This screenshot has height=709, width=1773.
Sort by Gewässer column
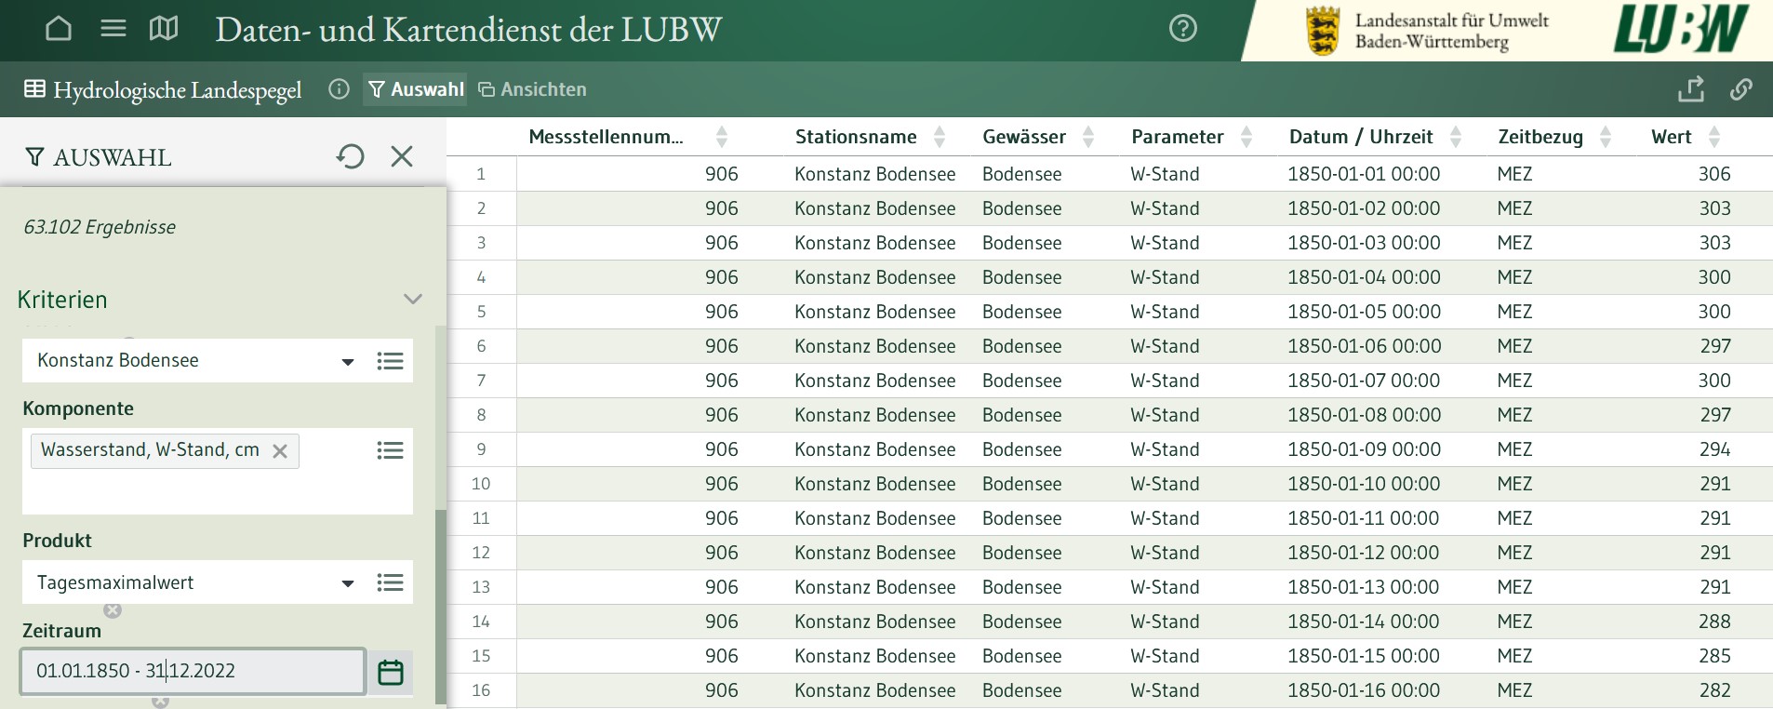coord(1088,137)
